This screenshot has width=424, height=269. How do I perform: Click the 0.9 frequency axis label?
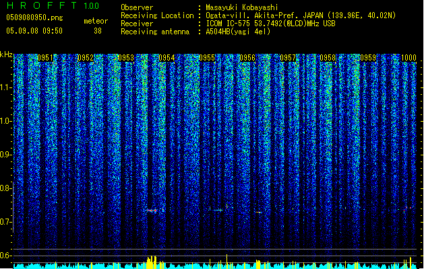6,155
